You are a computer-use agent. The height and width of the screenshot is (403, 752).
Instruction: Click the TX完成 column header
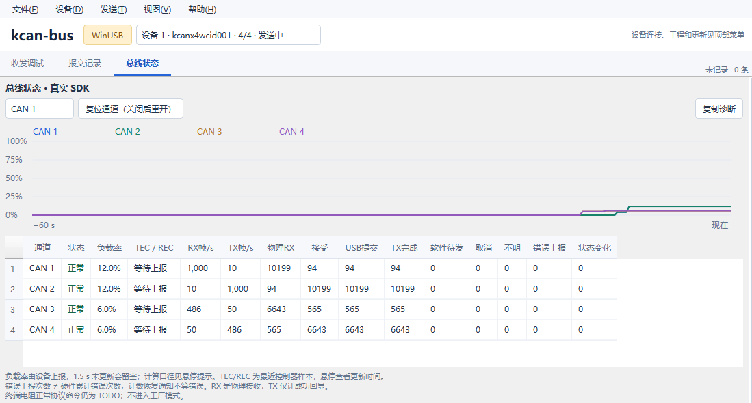click(404, 247)
